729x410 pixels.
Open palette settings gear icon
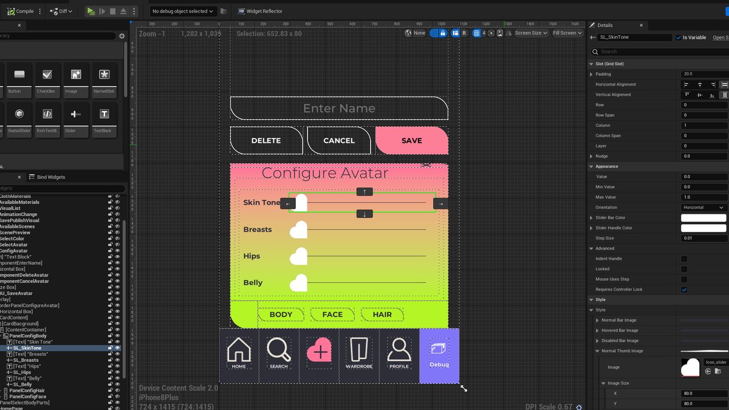point(122,36)
